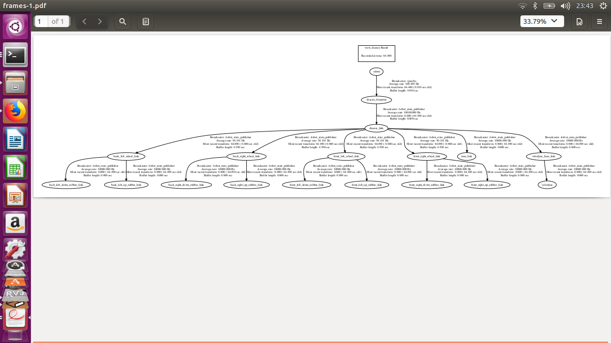611x343 pixels.
Task: Switch to RViz in launcher
Action: pos(16,295)
